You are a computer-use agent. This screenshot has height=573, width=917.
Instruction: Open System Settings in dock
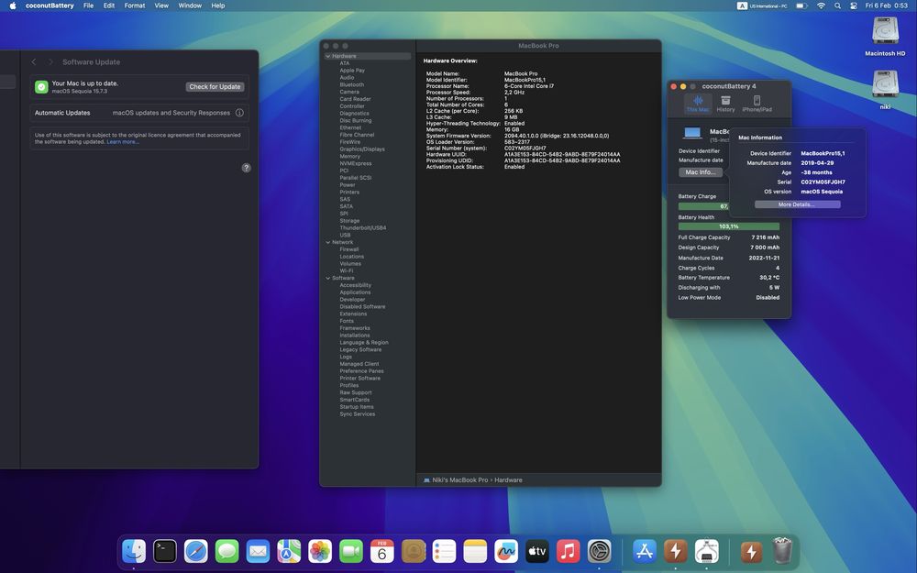(x=599, y=551)
